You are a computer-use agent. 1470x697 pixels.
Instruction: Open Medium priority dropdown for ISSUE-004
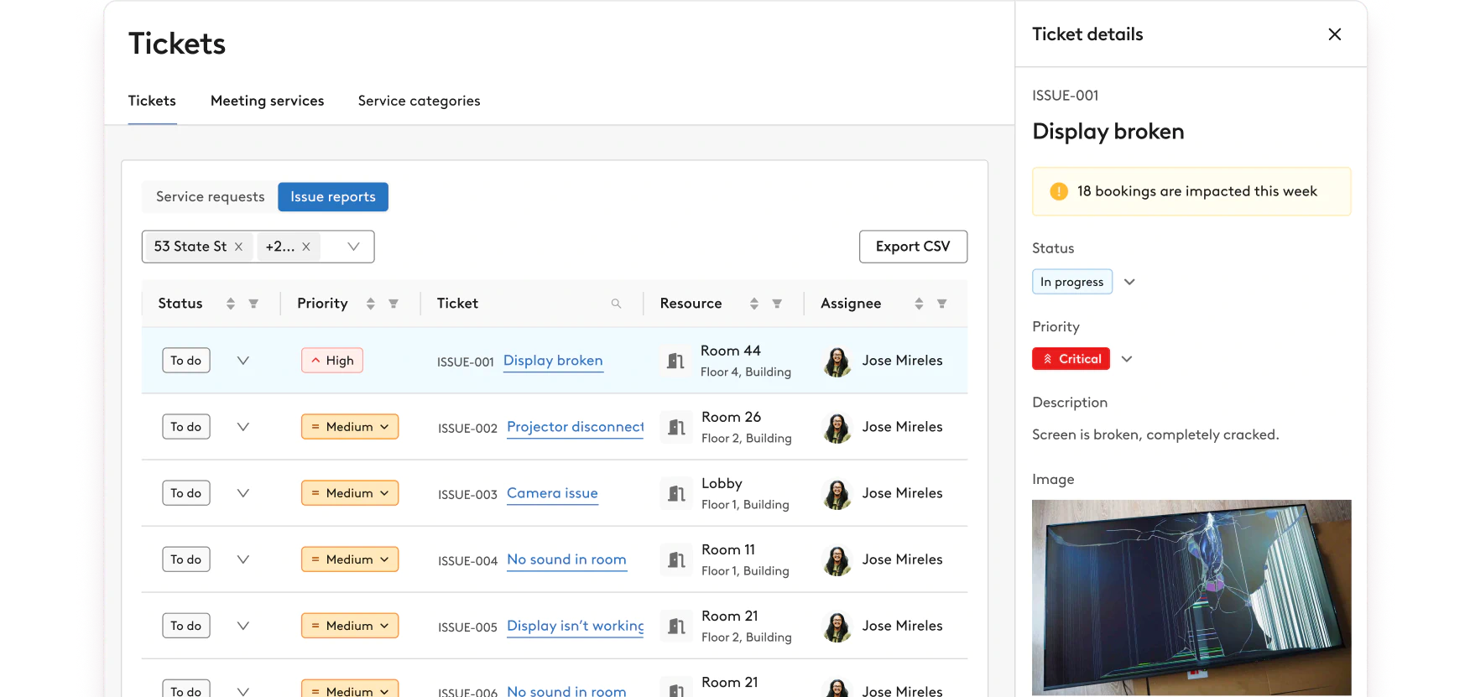(350, 559)
